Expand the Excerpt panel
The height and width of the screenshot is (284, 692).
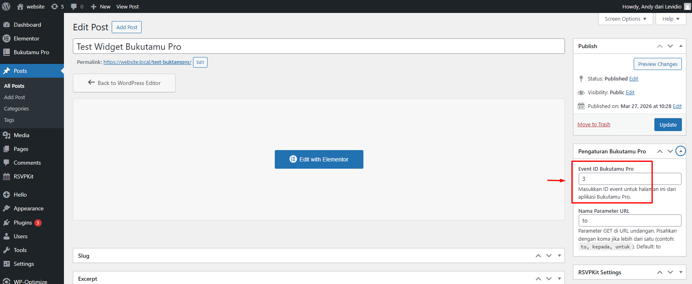tap(559, 279)
